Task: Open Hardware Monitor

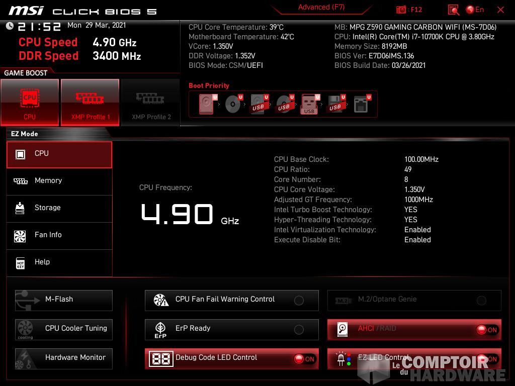Action: pyautogui.click(x=64, y=358)
